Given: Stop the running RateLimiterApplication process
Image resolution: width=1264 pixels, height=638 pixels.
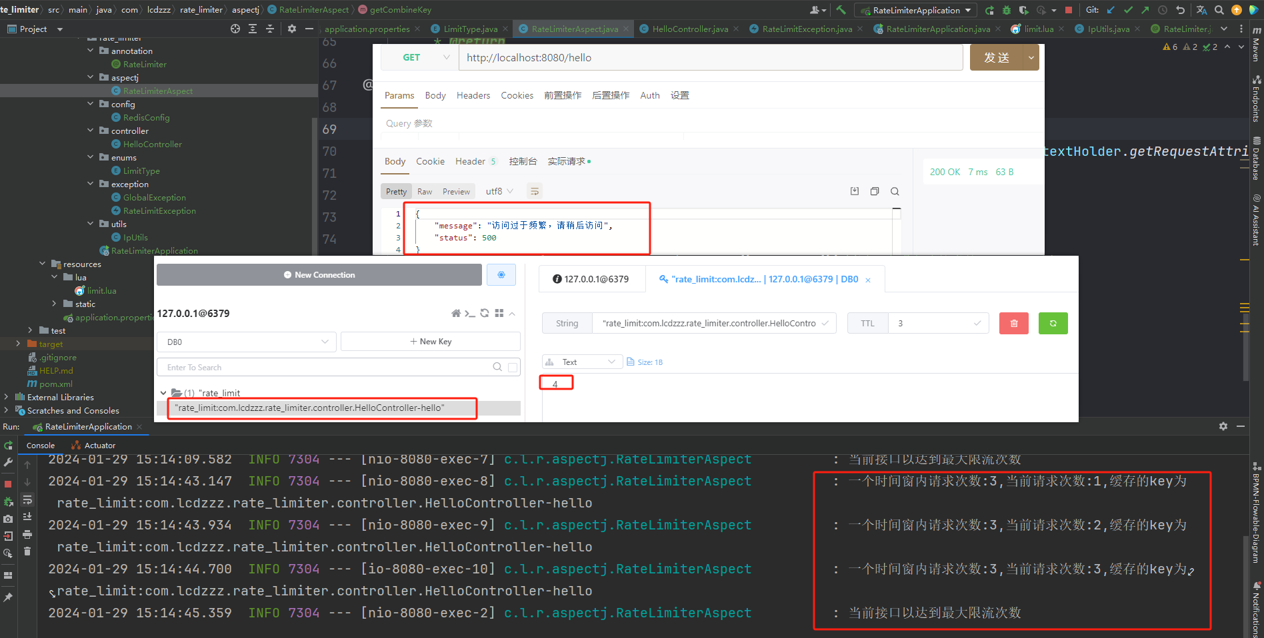Looking at the screenshot, I should point(8,483).
